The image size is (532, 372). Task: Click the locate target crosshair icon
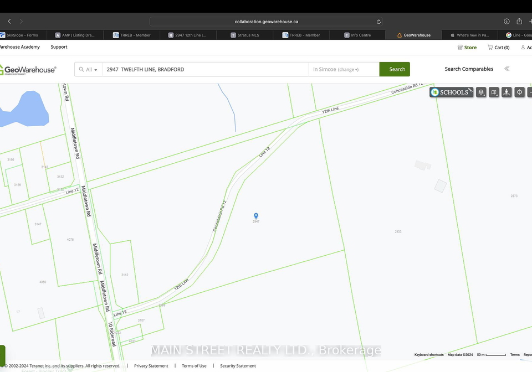519,92
